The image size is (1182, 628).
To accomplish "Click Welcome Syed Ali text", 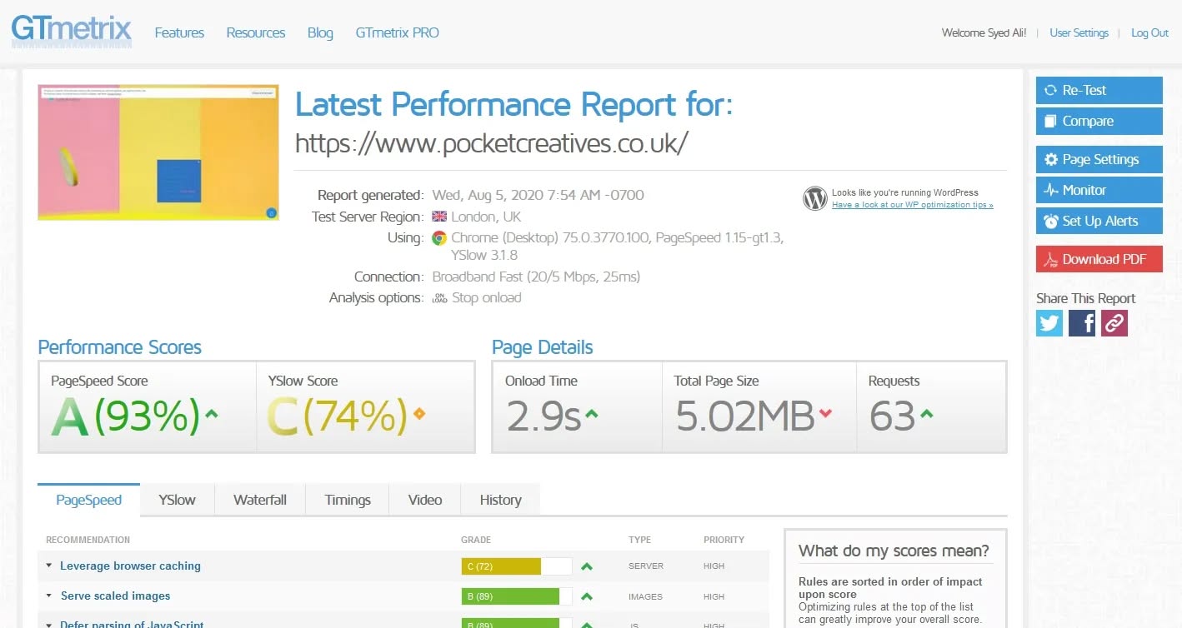I will [984, 32].
